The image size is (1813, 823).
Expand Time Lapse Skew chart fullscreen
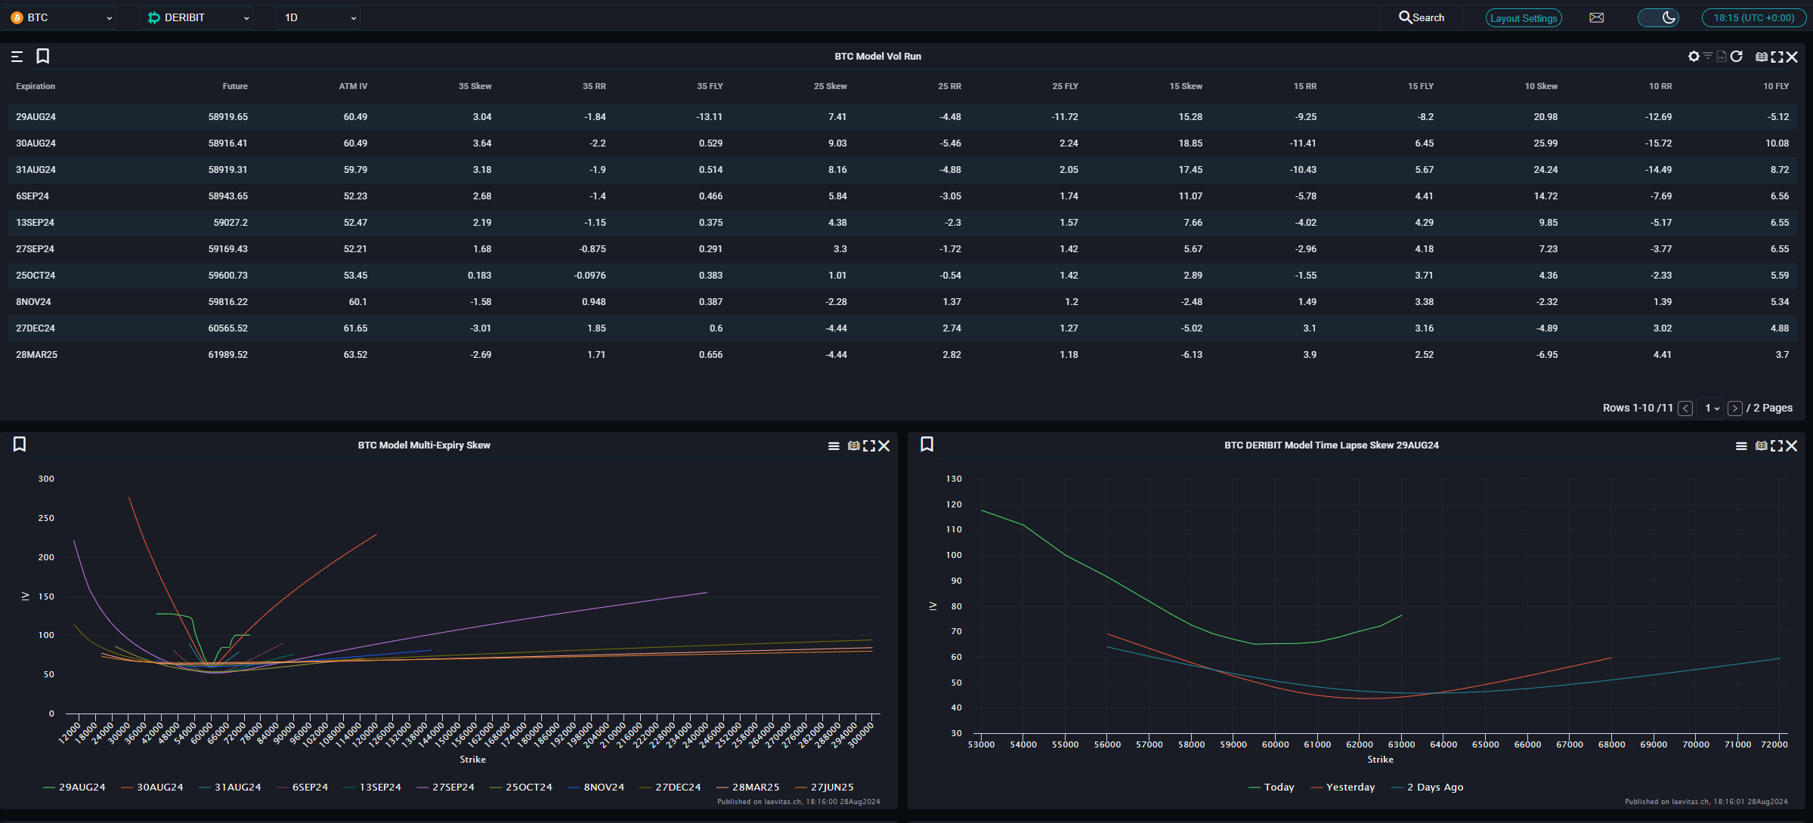point(1777,446)
